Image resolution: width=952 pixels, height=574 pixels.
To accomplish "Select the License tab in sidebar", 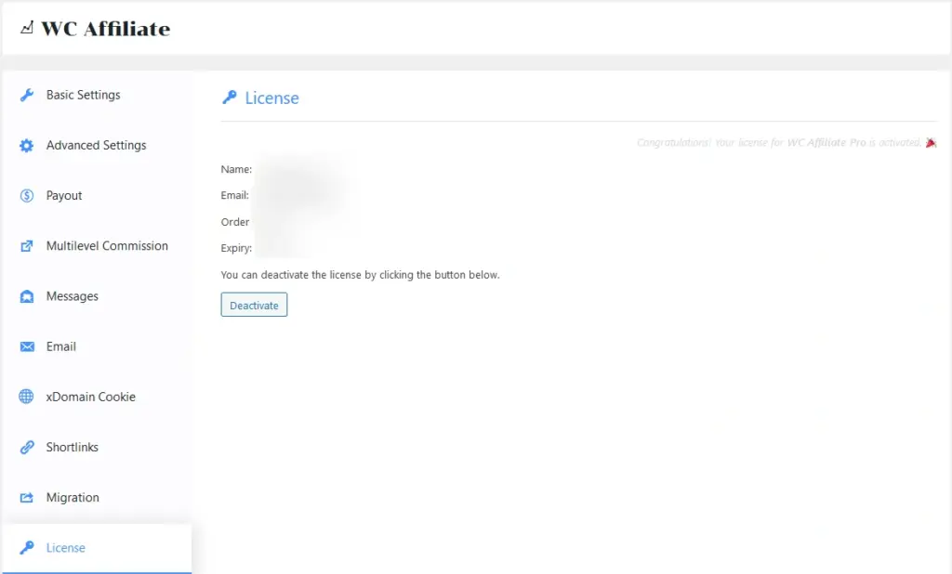I will tap(97, 548).
